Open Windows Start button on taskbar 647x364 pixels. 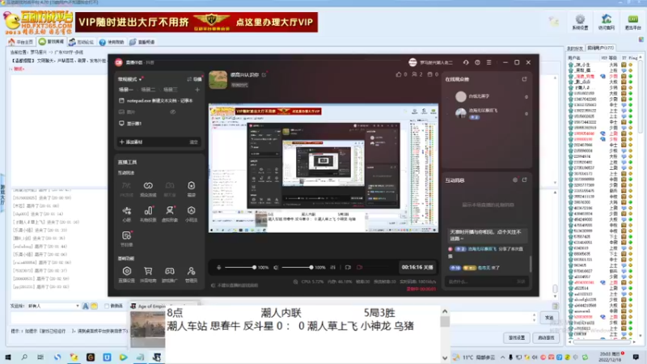(x=8, y=358)
